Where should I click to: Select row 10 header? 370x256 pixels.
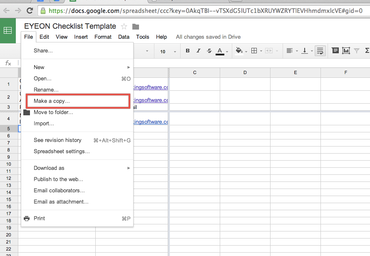[9, 164]
